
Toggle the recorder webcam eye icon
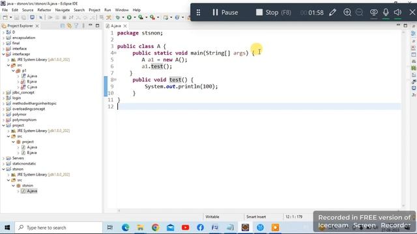(373, 12)
